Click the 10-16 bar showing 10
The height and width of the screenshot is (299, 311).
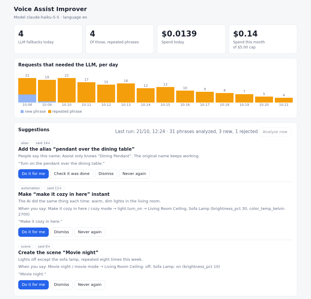coord(185,97)
